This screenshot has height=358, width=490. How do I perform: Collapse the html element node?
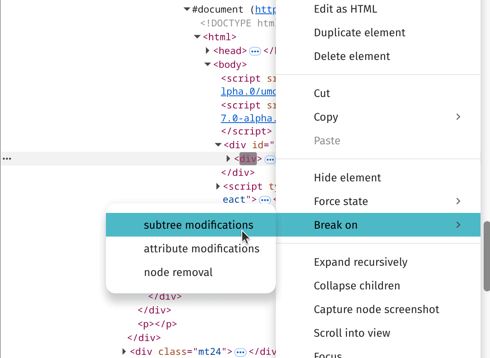pos(197,36)
